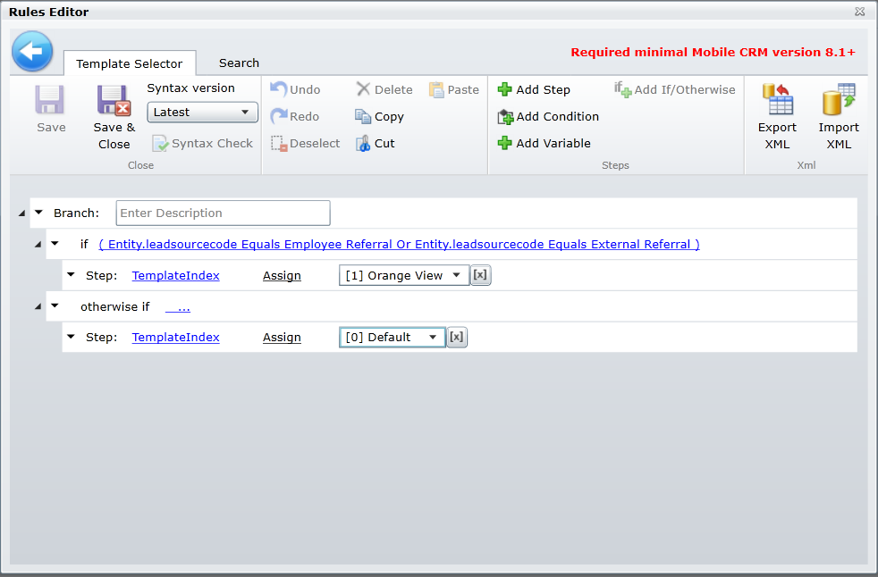Click Add Variable
The image size is (878, 577).
click(545, 143)
